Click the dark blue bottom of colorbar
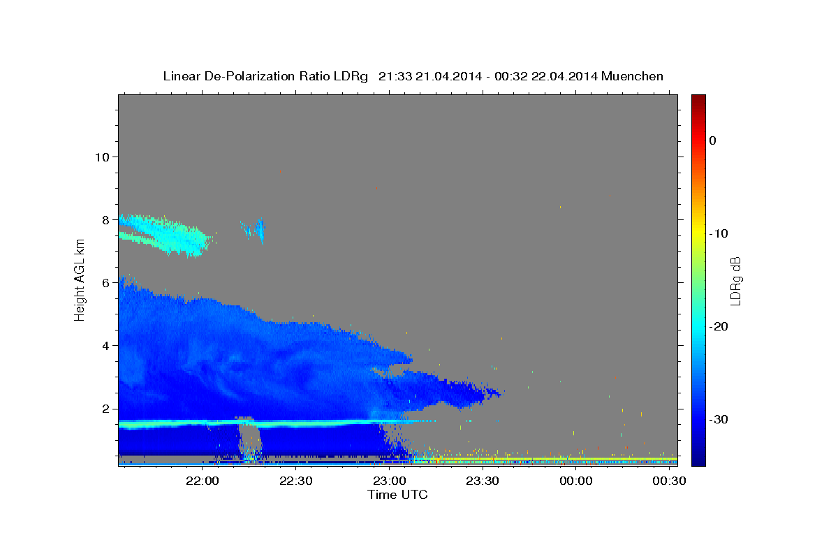838x559 pixels. pyautogui.click(x=698, y=460)
